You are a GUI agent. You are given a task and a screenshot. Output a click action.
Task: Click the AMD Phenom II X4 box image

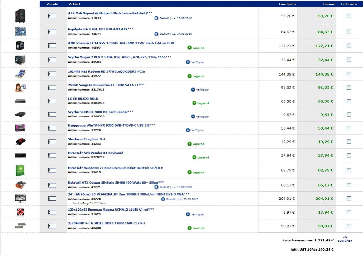[20, 46]
